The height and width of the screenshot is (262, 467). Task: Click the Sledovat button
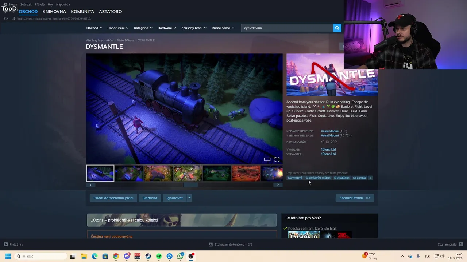150,198
